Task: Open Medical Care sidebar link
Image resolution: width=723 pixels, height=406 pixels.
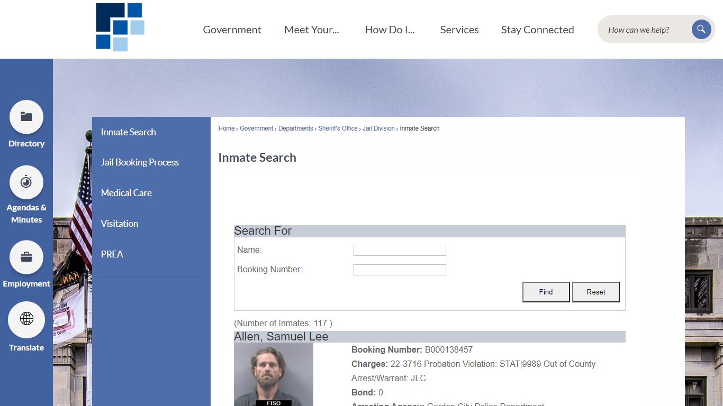Action: [126, 193]
